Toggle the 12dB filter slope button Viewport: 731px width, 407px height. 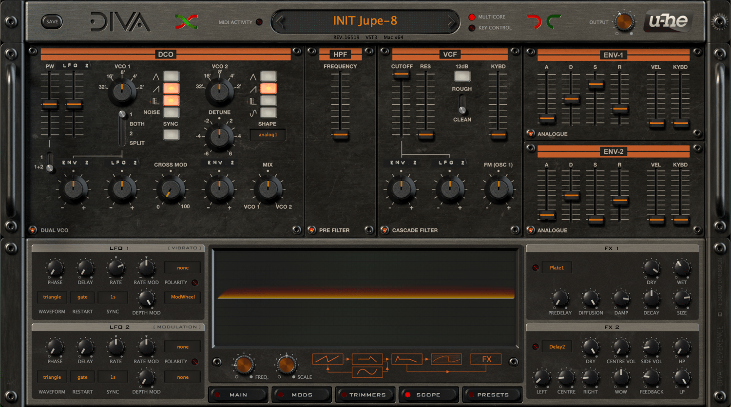coord(462,76)
